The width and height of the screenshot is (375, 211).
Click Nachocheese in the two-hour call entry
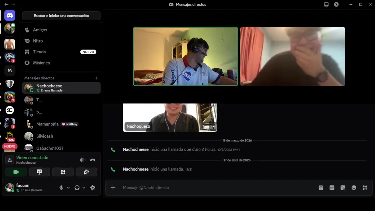136,149
